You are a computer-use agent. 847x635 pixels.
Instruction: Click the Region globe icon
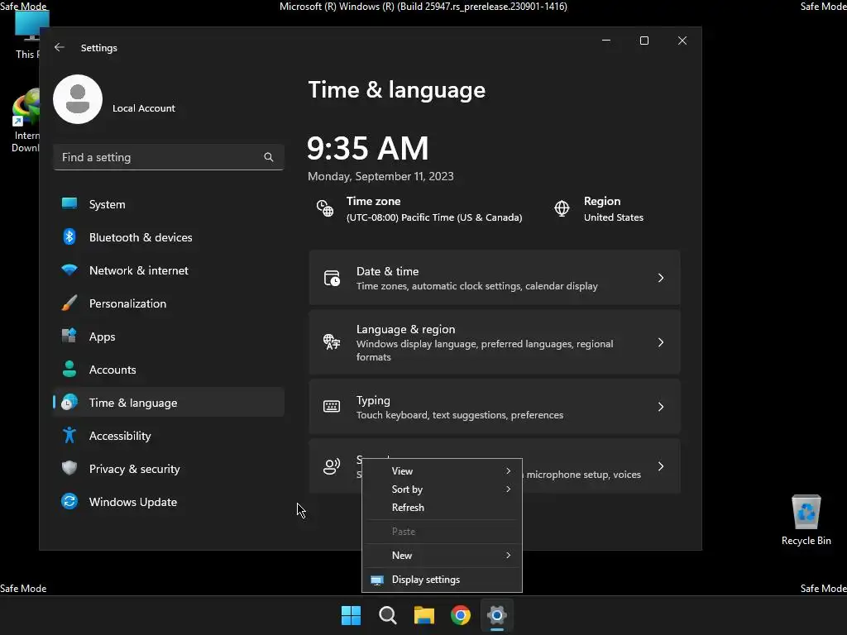(562, 208)
